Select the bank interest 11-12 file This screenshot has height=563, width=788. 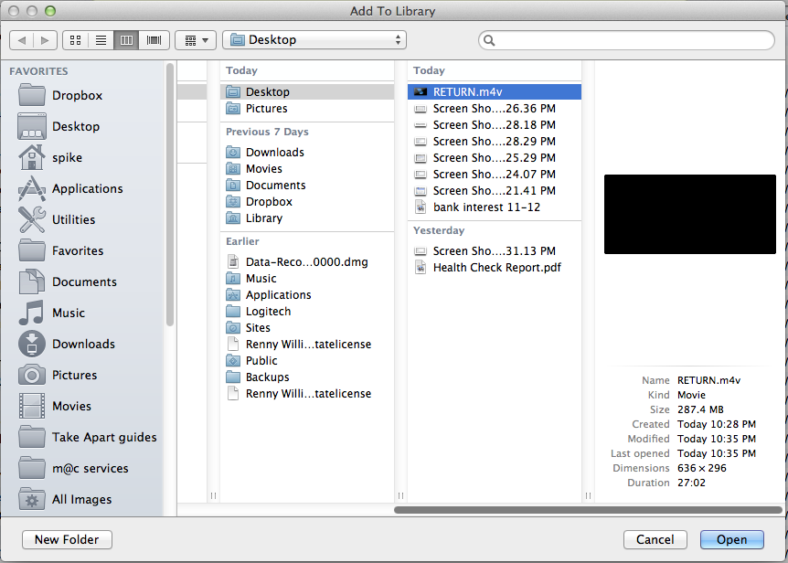pos(486,207)
